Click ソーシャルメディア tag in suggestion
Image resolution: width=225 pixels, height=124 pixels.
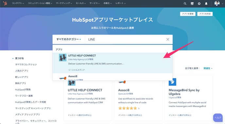click(x=77, y=70)
